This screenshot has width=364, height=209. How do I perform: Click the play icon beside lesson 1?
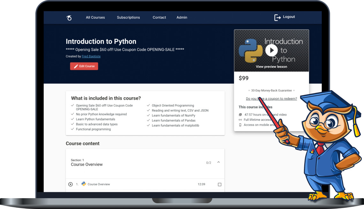pyautogui.click(x=70, y=184)
